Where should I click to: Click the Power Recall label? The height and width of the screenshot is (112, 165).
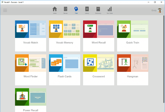point(31,110)
